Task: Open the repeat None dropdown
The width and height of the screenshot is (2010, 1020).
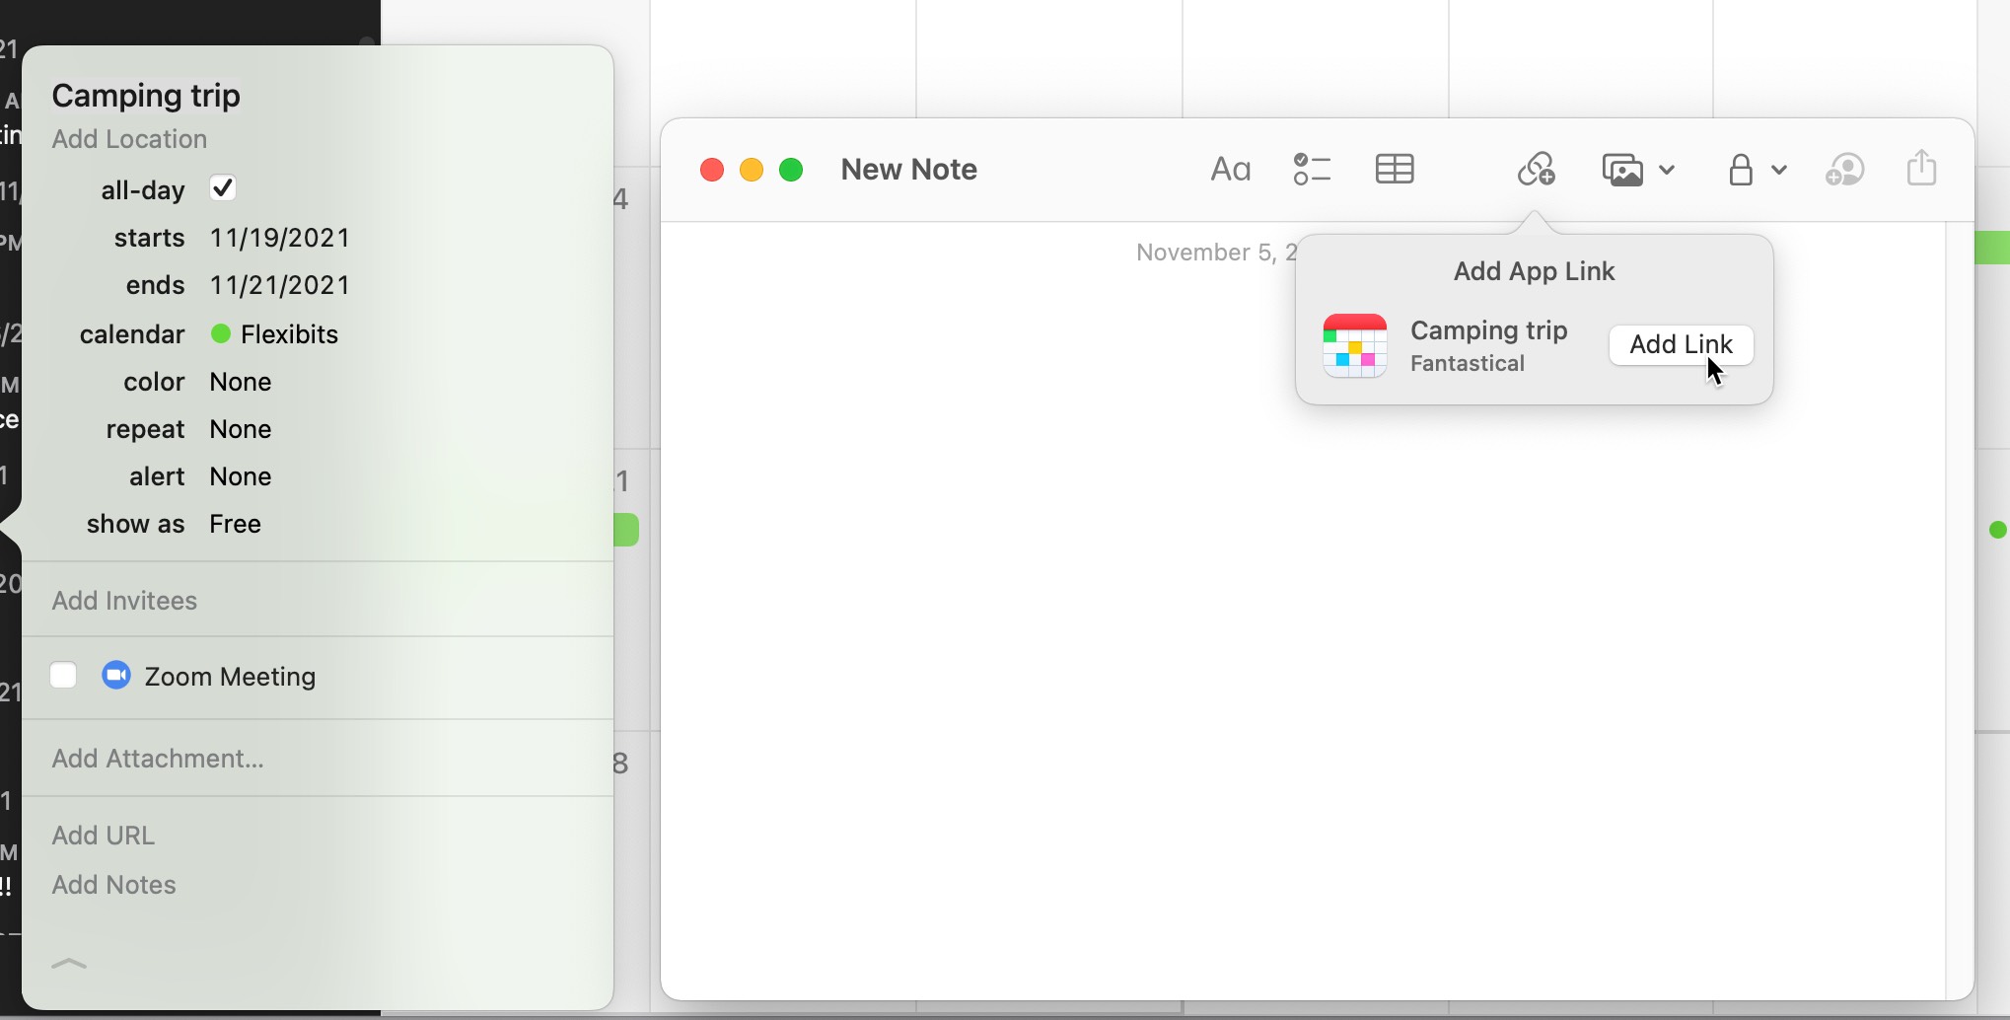Action: [x=241, y=429]
